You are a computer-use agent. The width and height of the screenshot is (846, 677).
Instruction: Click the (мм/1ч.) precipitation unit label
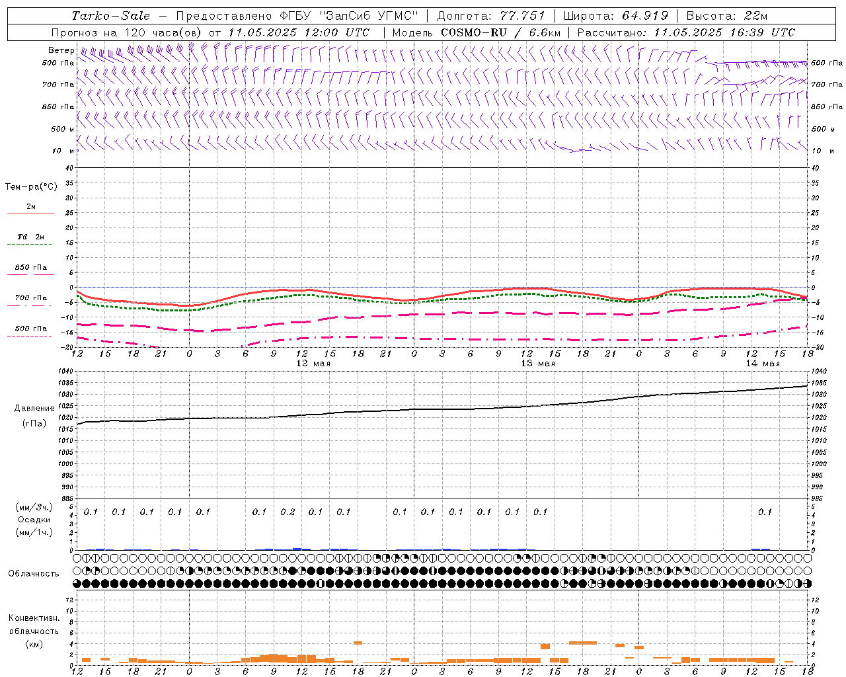click(x=34, y=532)
